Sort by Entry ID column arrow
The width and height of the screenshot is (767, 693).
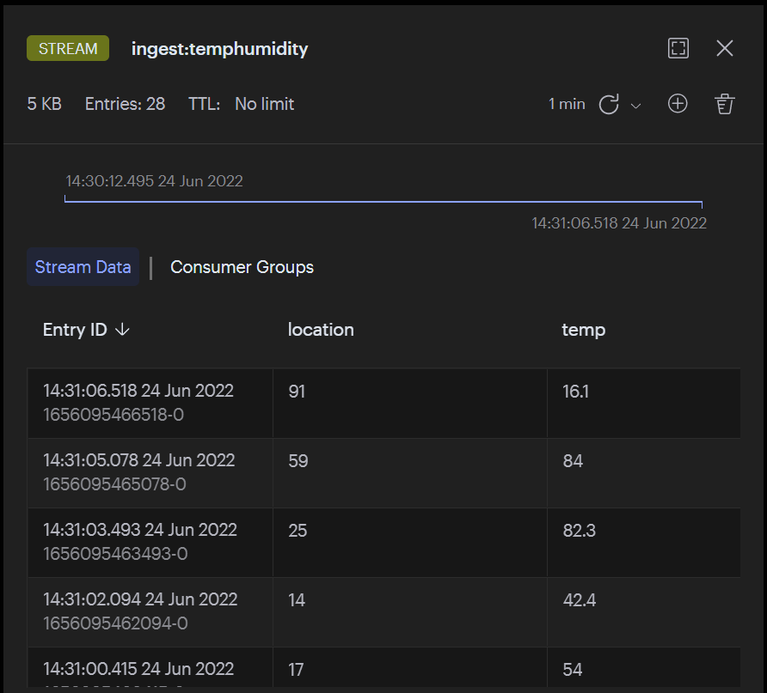pyautogui.click(x=122, y=330)
